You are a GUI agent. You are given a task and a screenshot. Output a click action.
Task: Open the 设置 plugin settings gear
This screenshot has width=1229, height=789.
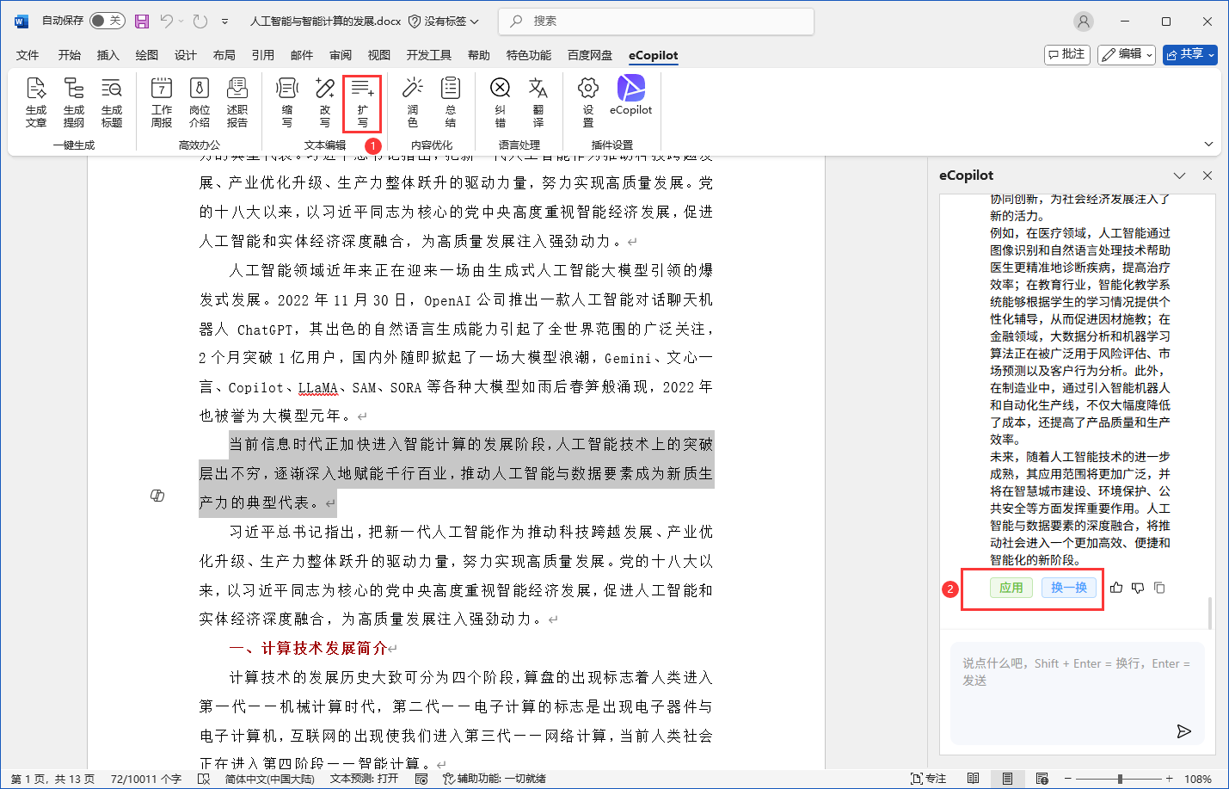click(588, 102)
